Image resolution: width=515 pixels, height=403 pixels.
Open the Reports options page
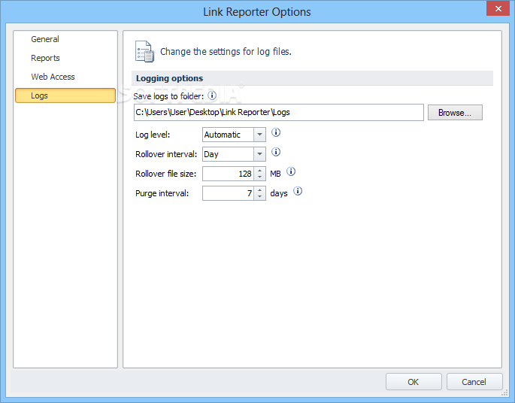tap(65, 58)
